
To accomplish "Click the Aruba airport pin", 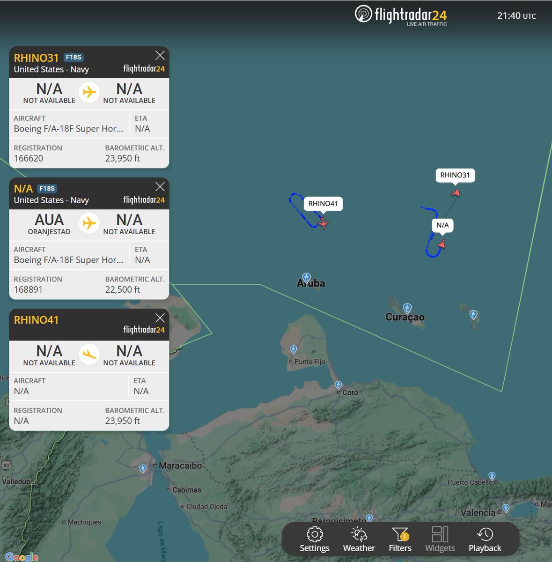I will click(x=306, y=277).
